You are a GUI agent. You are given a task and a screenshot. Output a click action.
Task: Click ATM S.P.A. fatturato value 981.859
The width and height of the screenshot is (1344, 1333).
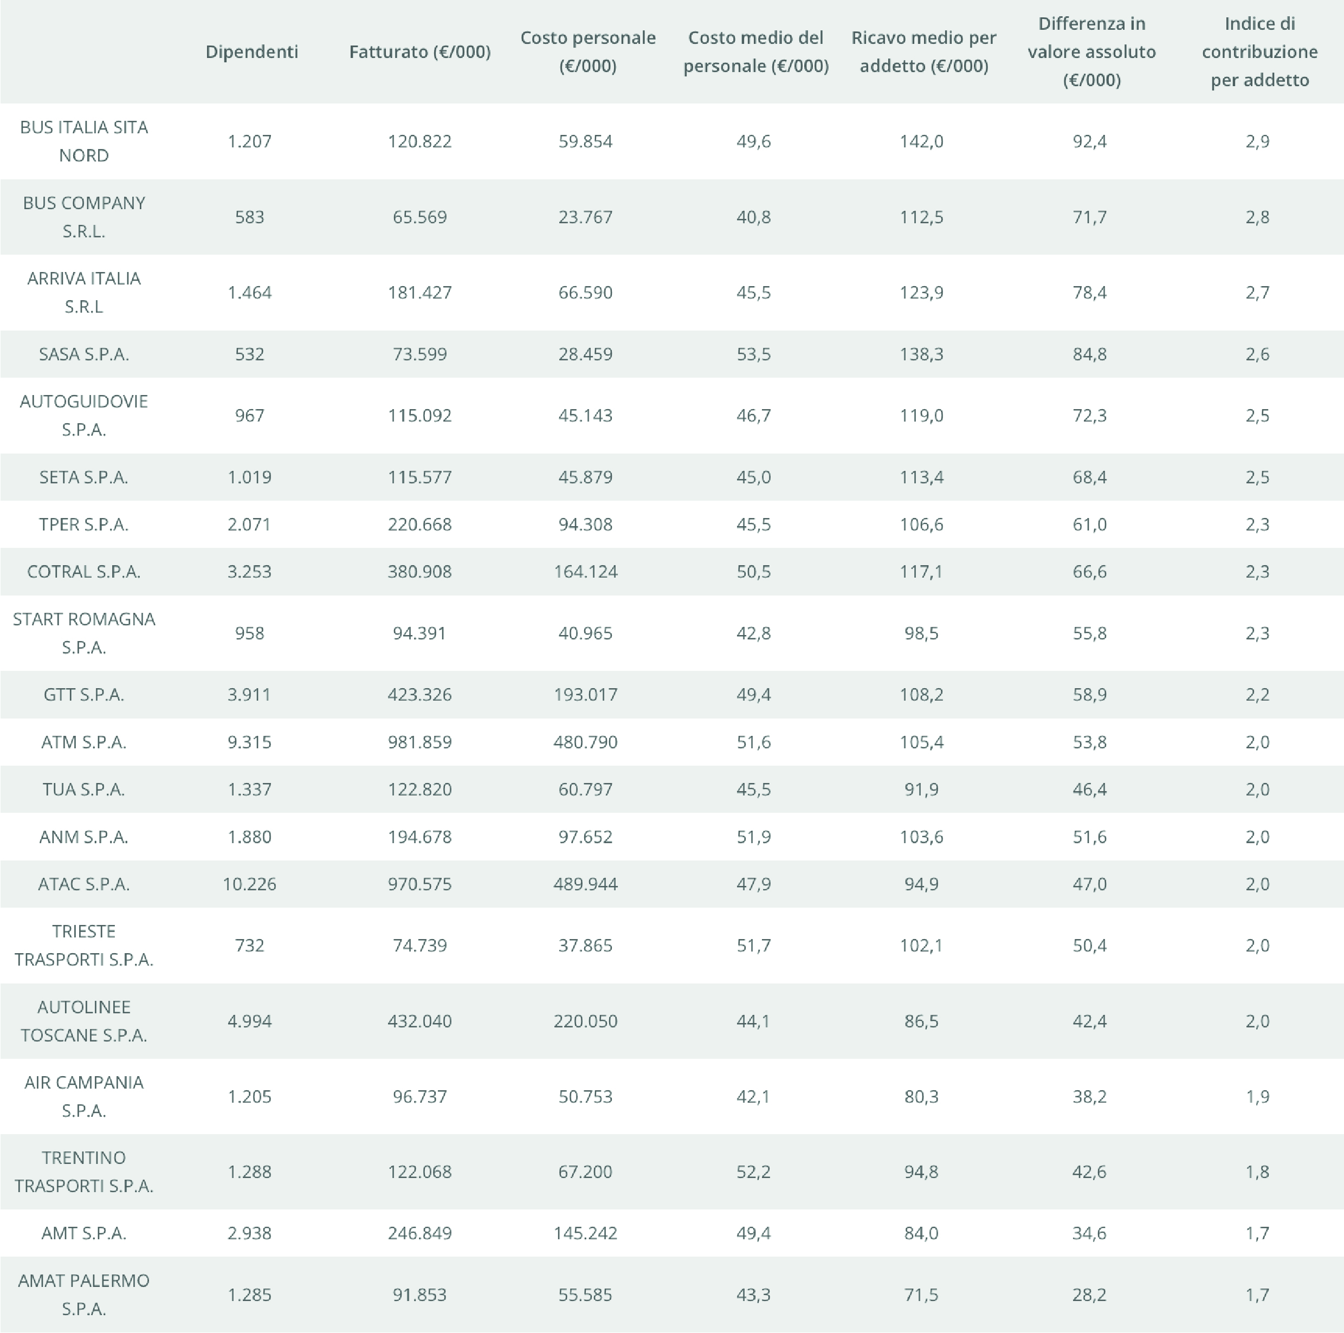pos(419,742)
